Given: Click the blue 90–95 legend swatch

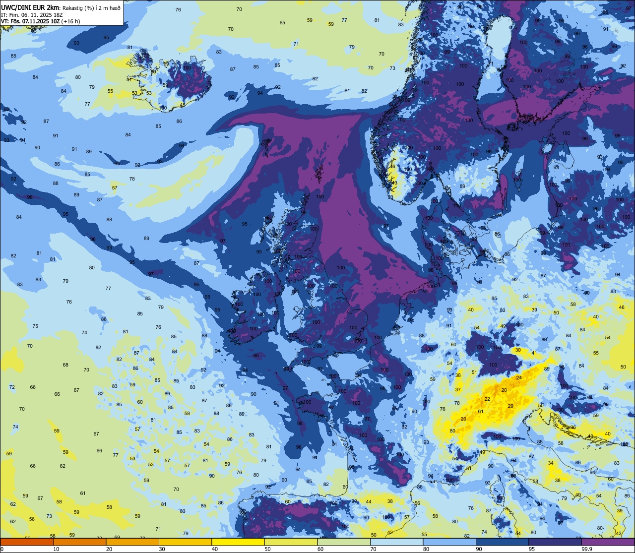Looking at the screenshot, I should click(502, 542).
